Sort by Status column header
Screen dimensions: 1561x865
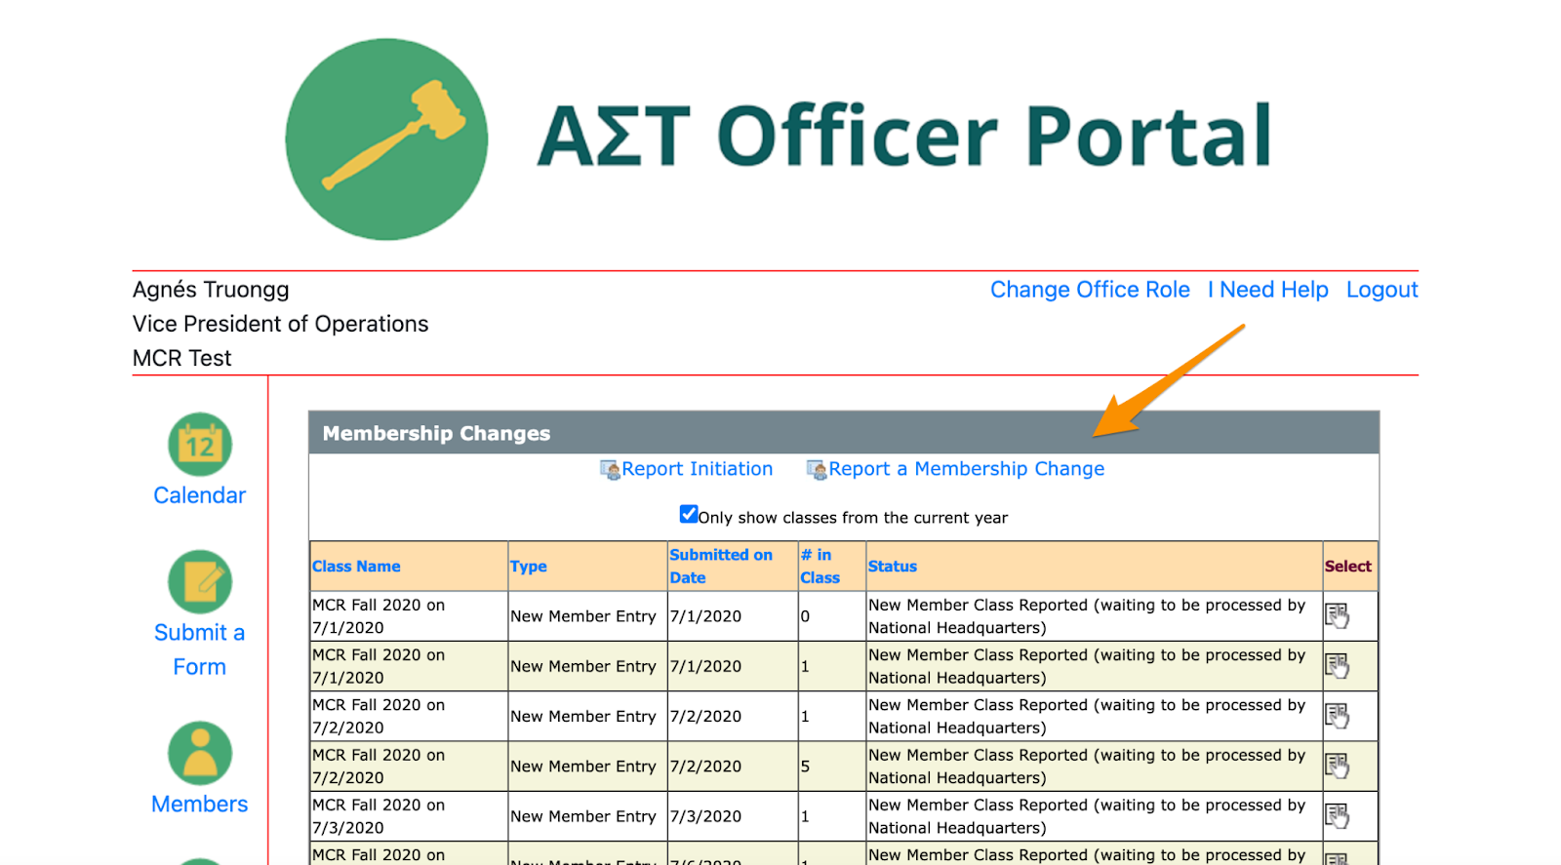coord(893,567)
